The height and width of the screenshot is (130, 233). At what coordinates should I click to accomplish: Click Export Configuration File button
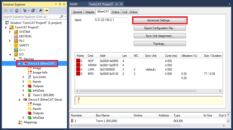160,28
